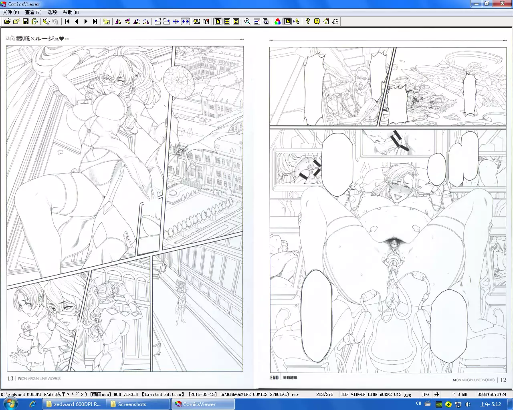Screen dimensions: 513x410
Task: Click the save floppy disk icon
Action: pos(26,22)
